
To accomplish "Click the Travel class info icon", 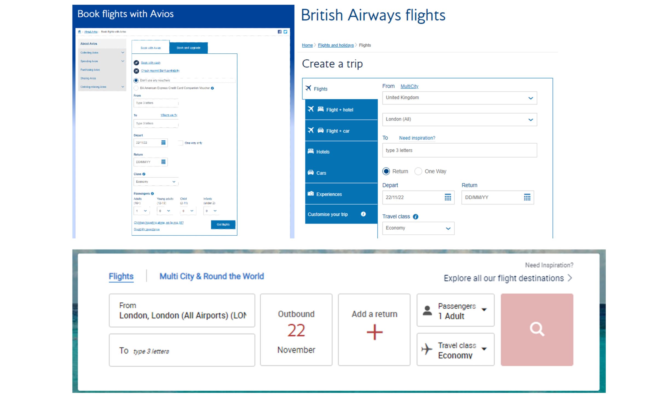I will (x=416, y=217).
